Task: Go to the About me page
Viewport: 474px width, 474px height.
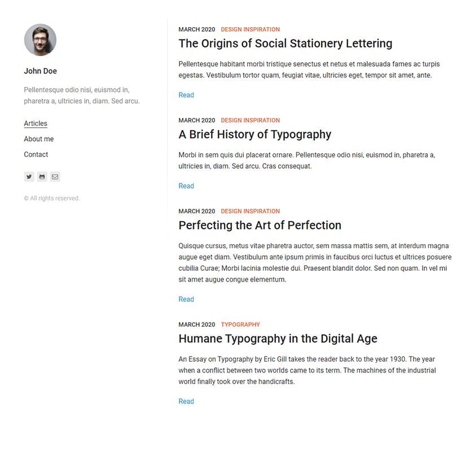Action: click(x=39, y=139)
